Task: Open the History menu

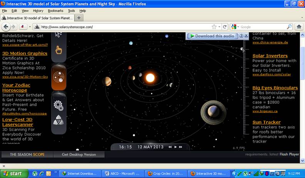Action: (38, 11)
